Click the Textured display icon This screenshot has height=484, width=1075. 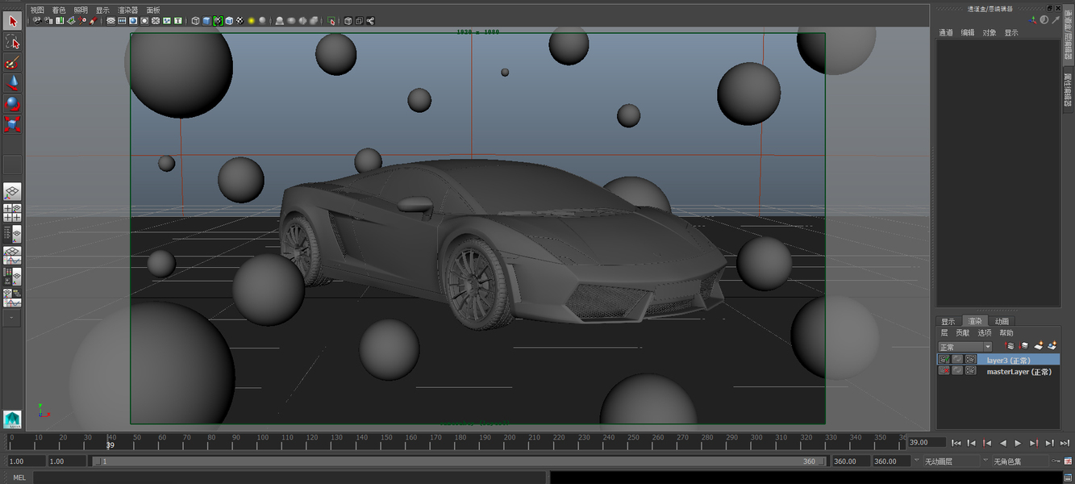(240, 21)
